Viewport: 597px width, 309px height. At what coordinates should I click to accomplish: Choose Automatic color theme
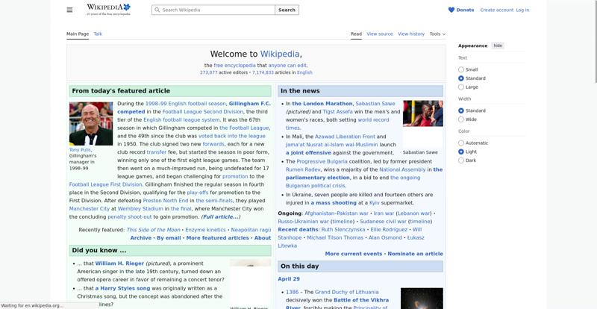[461, 143]
